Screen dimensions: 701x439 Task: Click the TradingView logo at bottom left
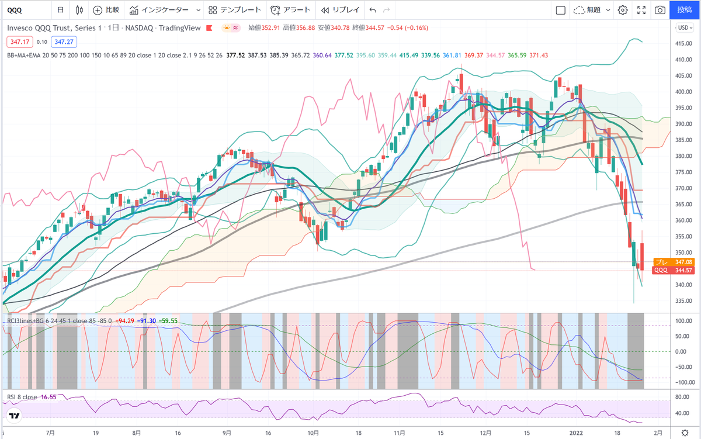tap(14, 416)
